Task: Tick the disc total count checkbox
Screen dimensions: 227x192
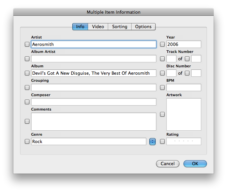Action: [187, 73]
